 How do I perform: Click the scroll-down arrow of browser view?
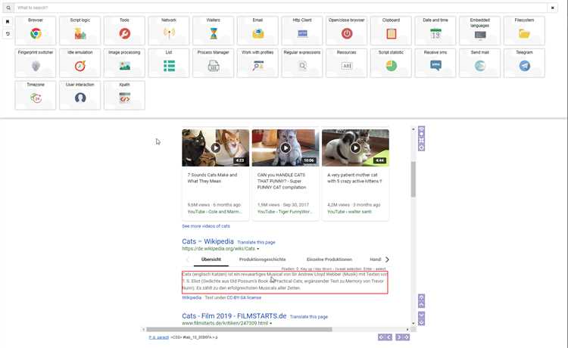(x=413, y=324)
